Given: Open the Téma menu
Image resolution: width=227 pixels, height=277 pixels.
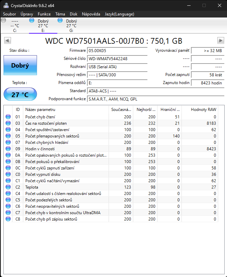Looking at the screenshot, I should tap(60, 14).
